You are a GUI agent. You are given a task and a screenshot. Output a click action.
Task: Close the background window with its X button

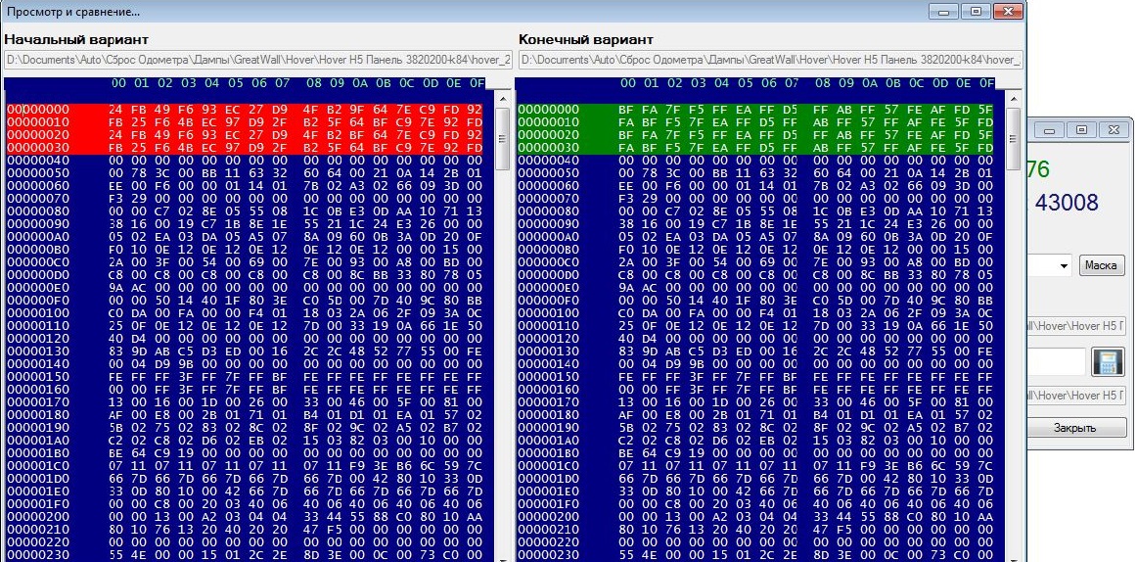1114,130
